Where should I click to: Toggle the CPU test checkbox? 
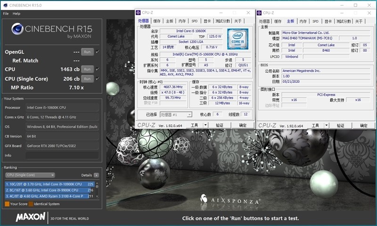point(98,69)
